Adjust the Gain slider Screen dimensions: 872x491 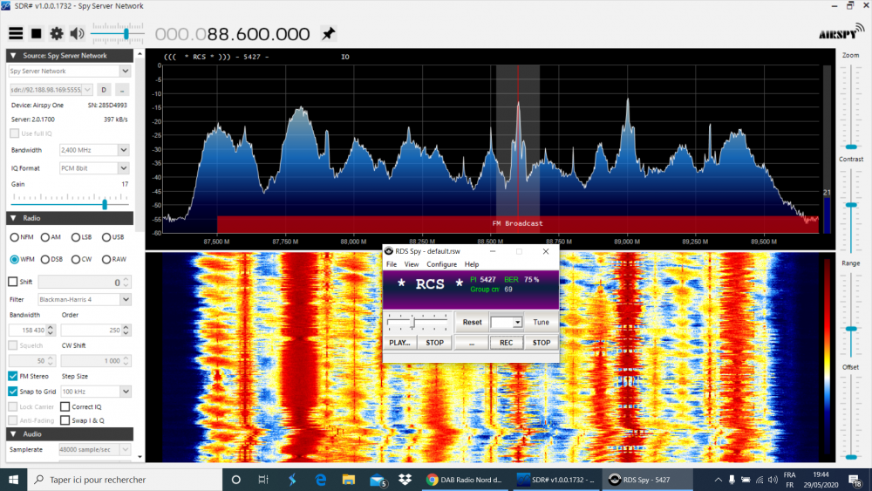pyautogui.click(x=105, y=205)
